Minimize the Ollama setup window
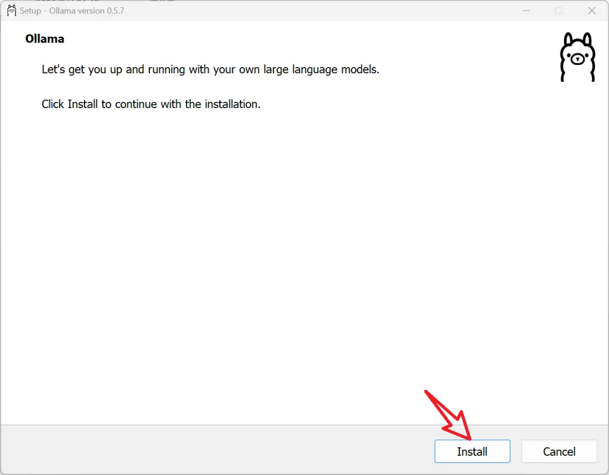 click(526, 11)
